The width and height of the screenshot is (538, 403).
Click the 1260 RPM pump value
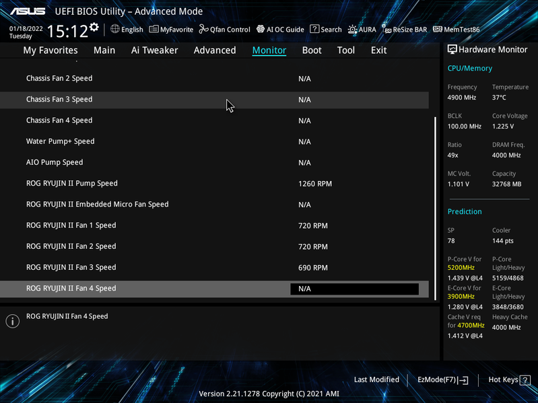(315, 184)
